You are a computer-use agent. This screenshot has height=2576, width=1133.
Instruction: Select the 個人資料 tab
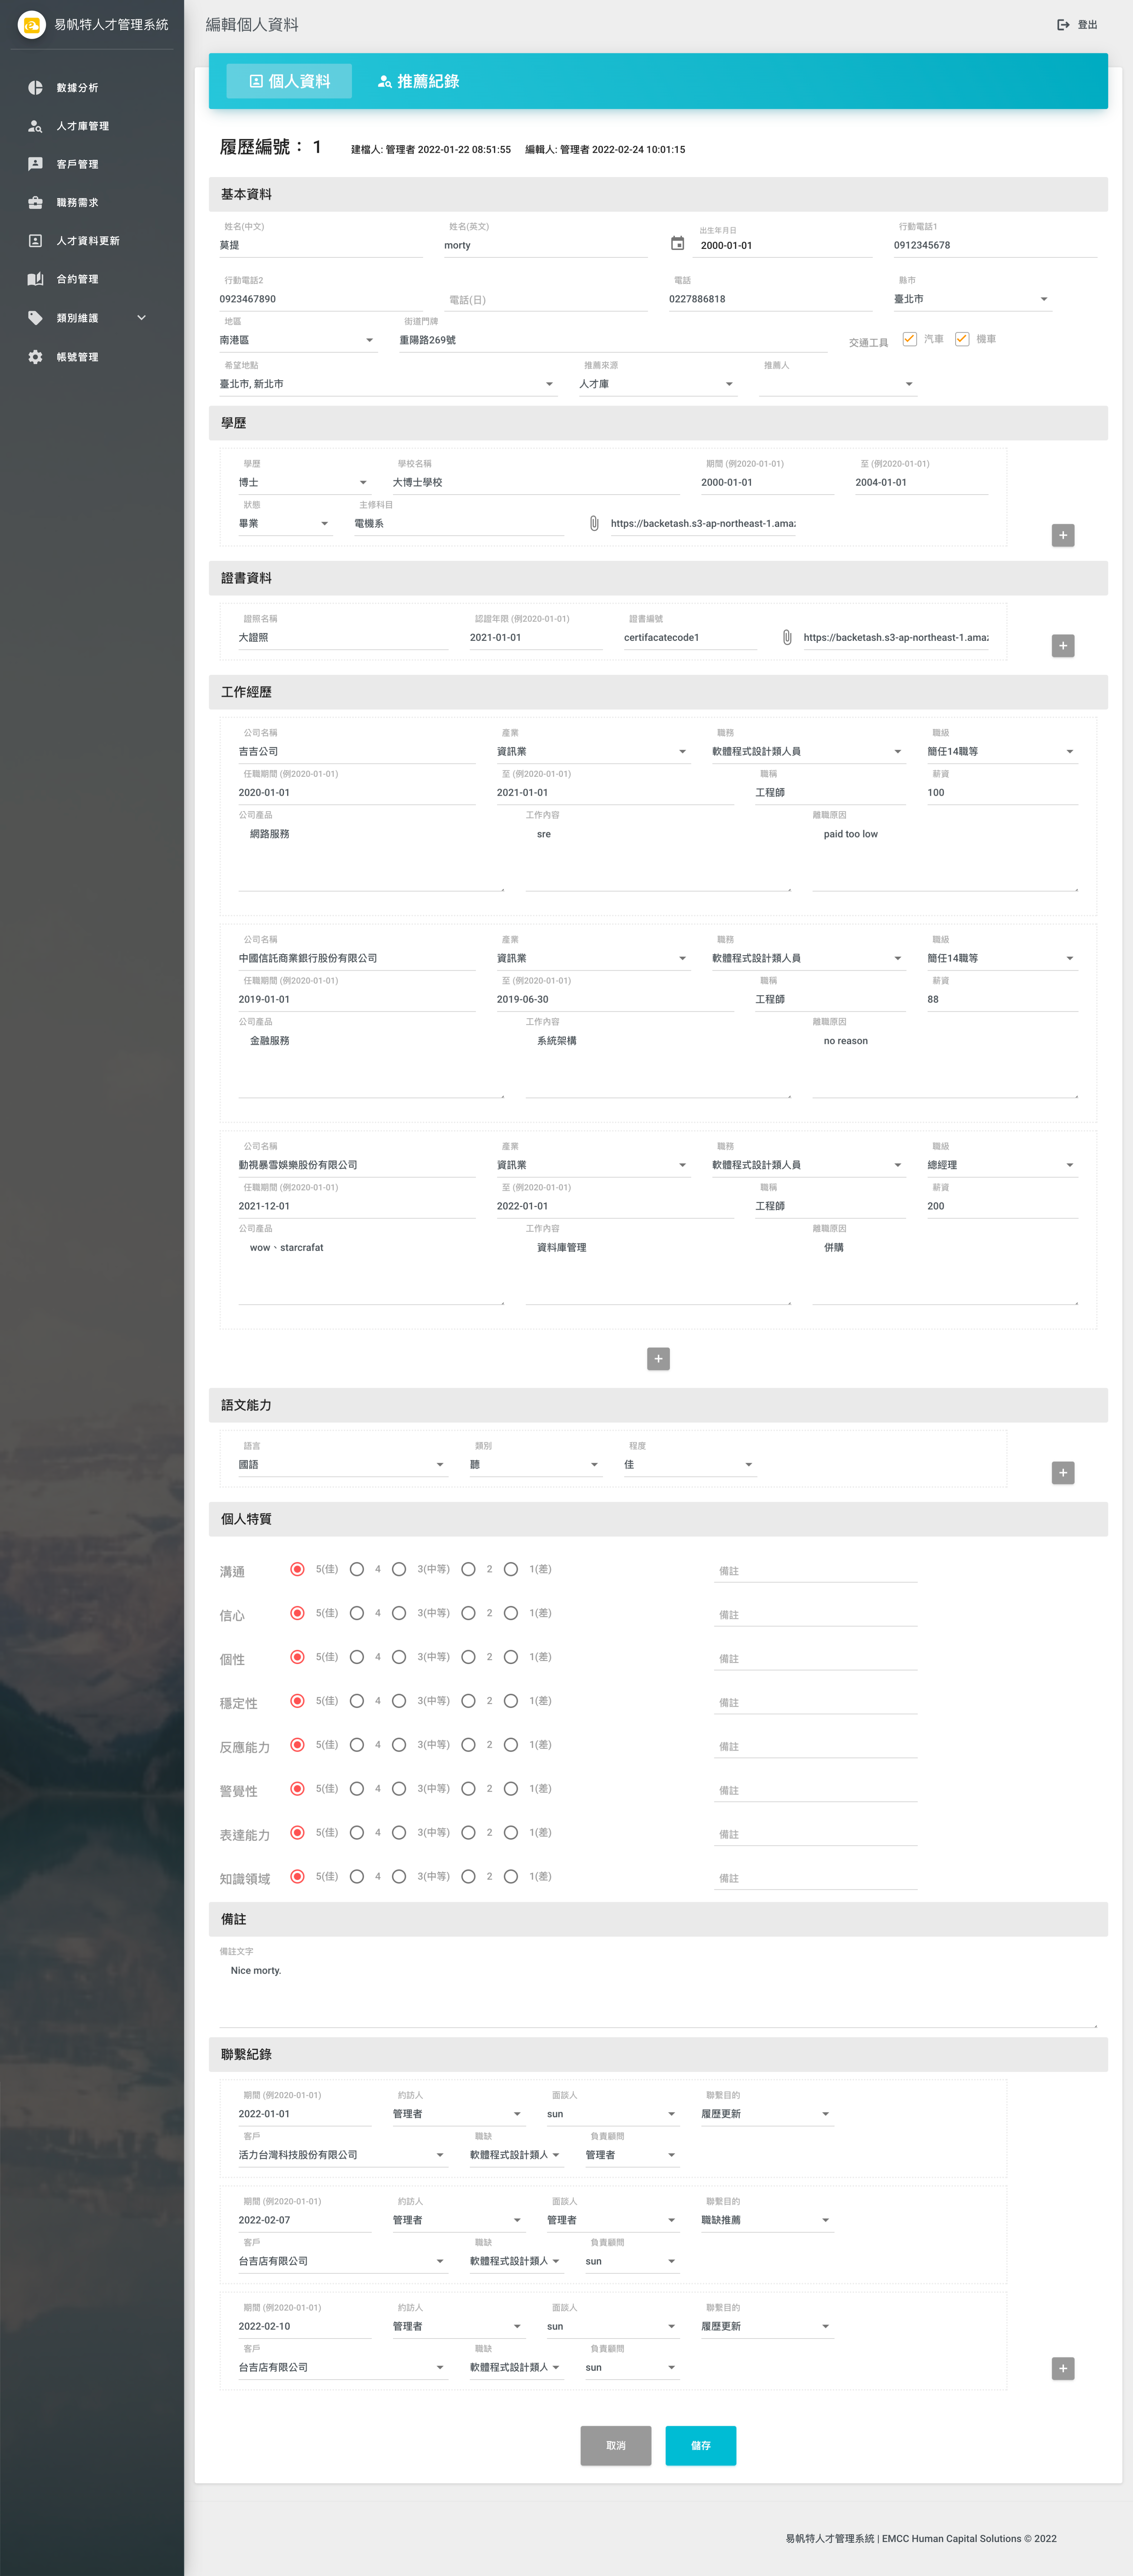point(289,81)
